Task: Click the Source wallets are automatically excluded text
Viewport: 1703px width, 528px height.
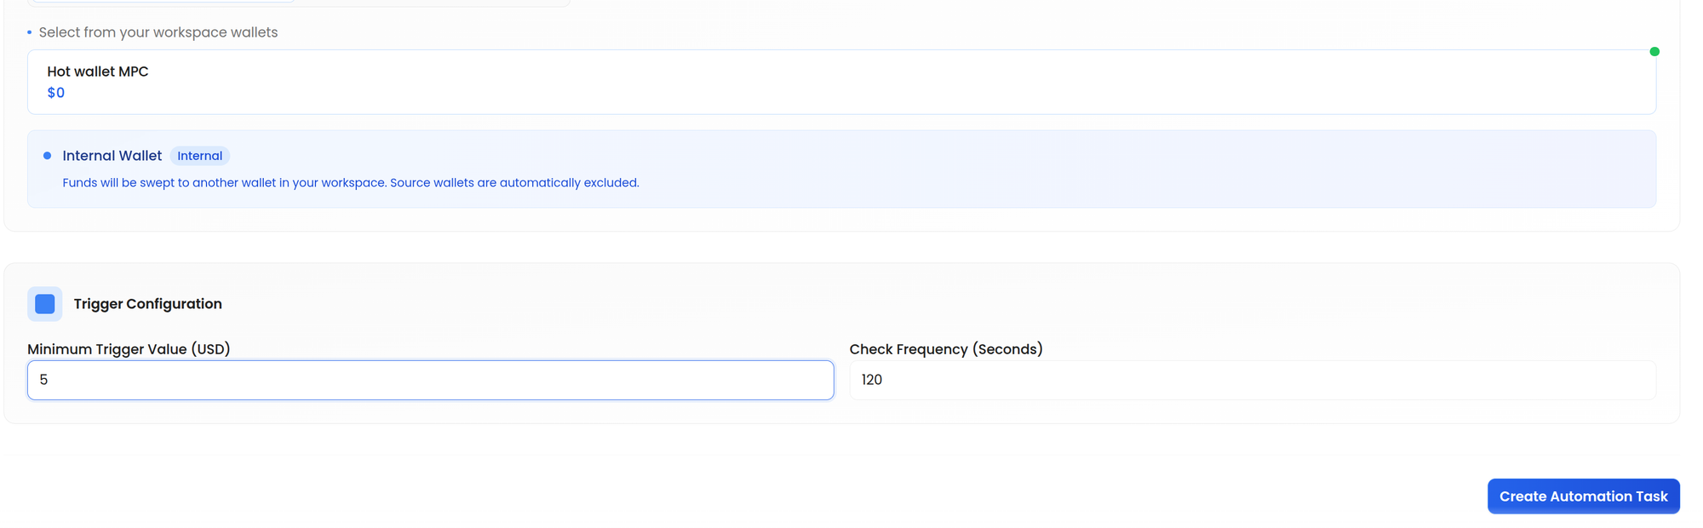Action: pyautogui.click(x=514, y=183)
